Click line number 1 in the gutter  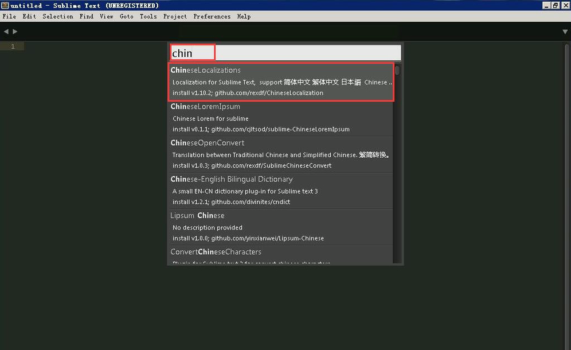click(13, 46)
